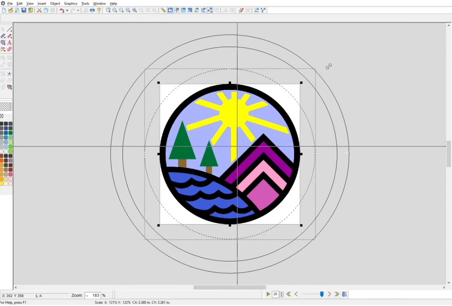Click the star-shaped node editing icon
The width and height of the screenshot is (452, 306).
click(9, 74)
